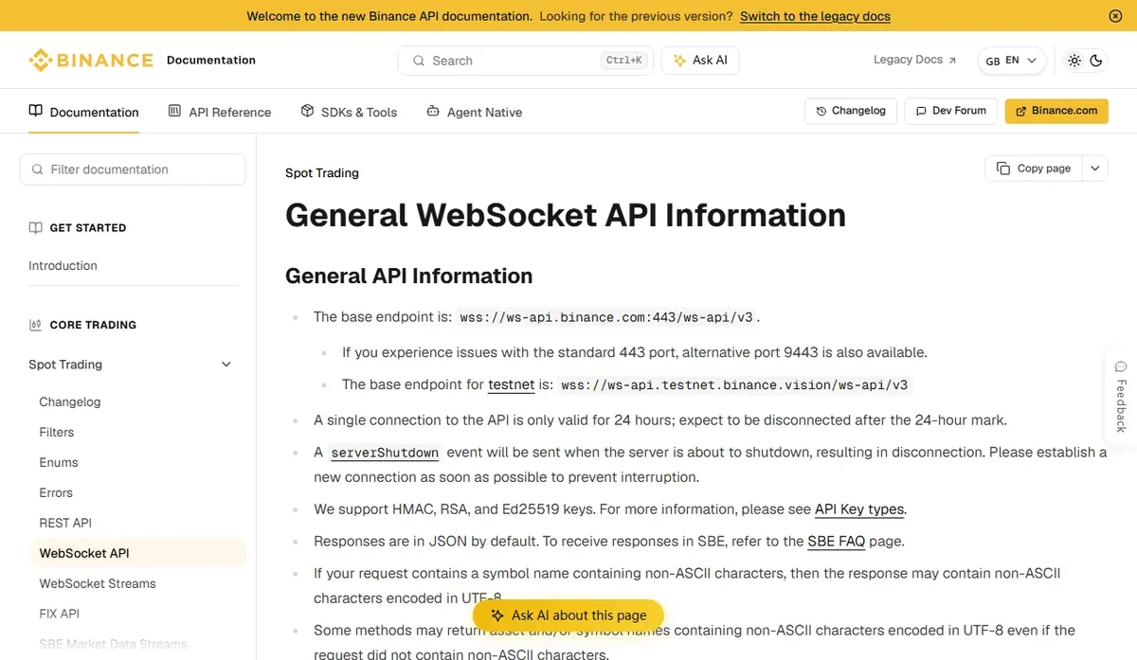Click the testnet.binance.vision endpoint code
The image size is (1137, 660).
pyautogui.click(x=734, y=385)
